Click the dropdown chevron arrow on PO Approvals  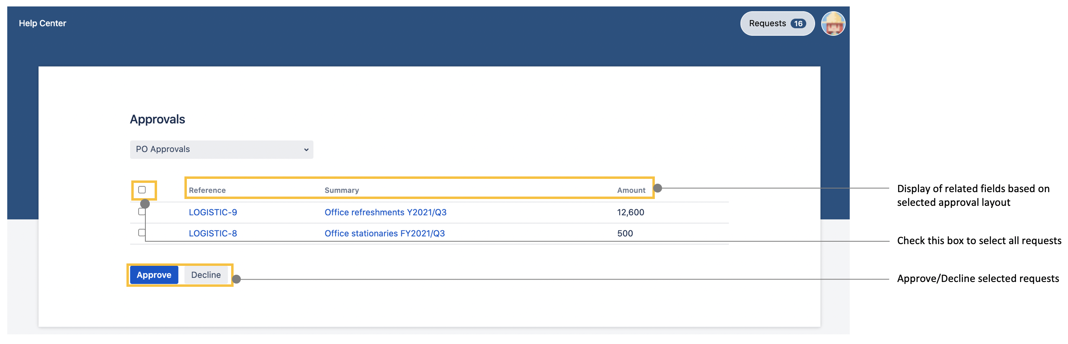pyautogui.click(x=306, y=149)
